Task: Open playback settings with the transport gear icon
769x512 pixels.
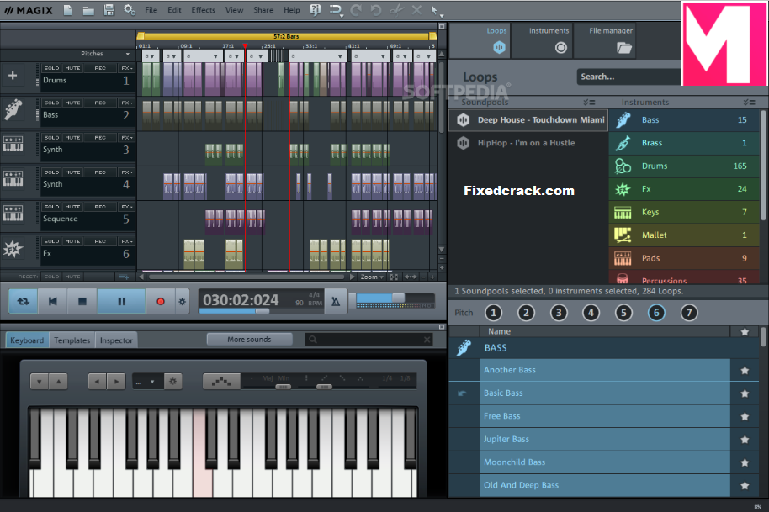Action: click(182, 301)
